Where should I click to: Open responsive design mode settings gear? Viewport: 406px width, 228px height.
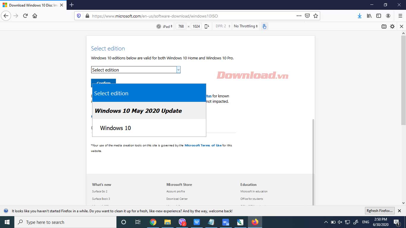tap(392, 26)
